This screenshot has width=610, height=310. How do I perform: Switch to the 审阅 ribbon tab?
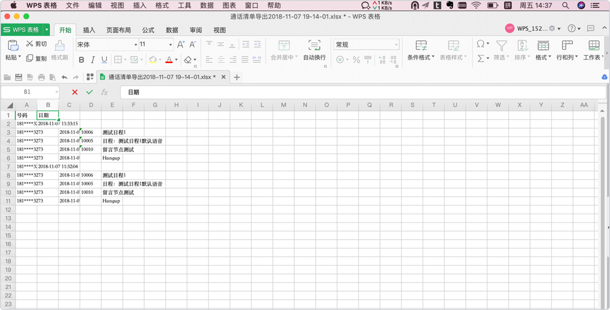coord(196,30)
